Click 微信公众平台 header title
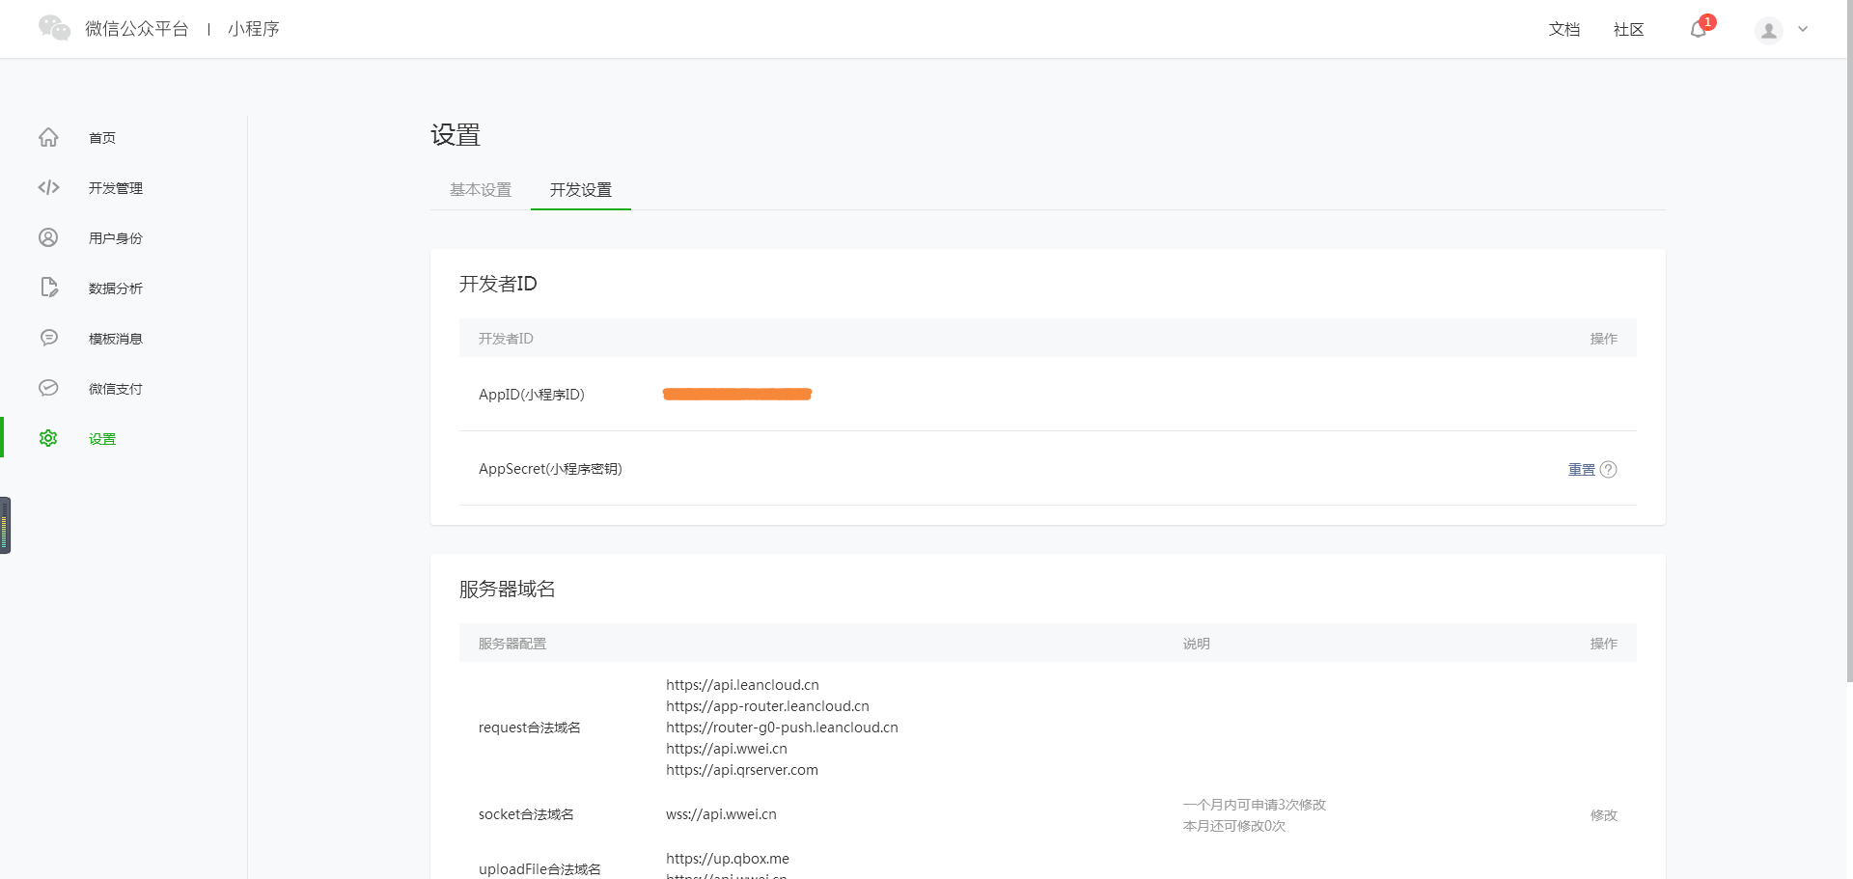The height and width of the screenshot is (879, 1853). [x=137, y=29]
